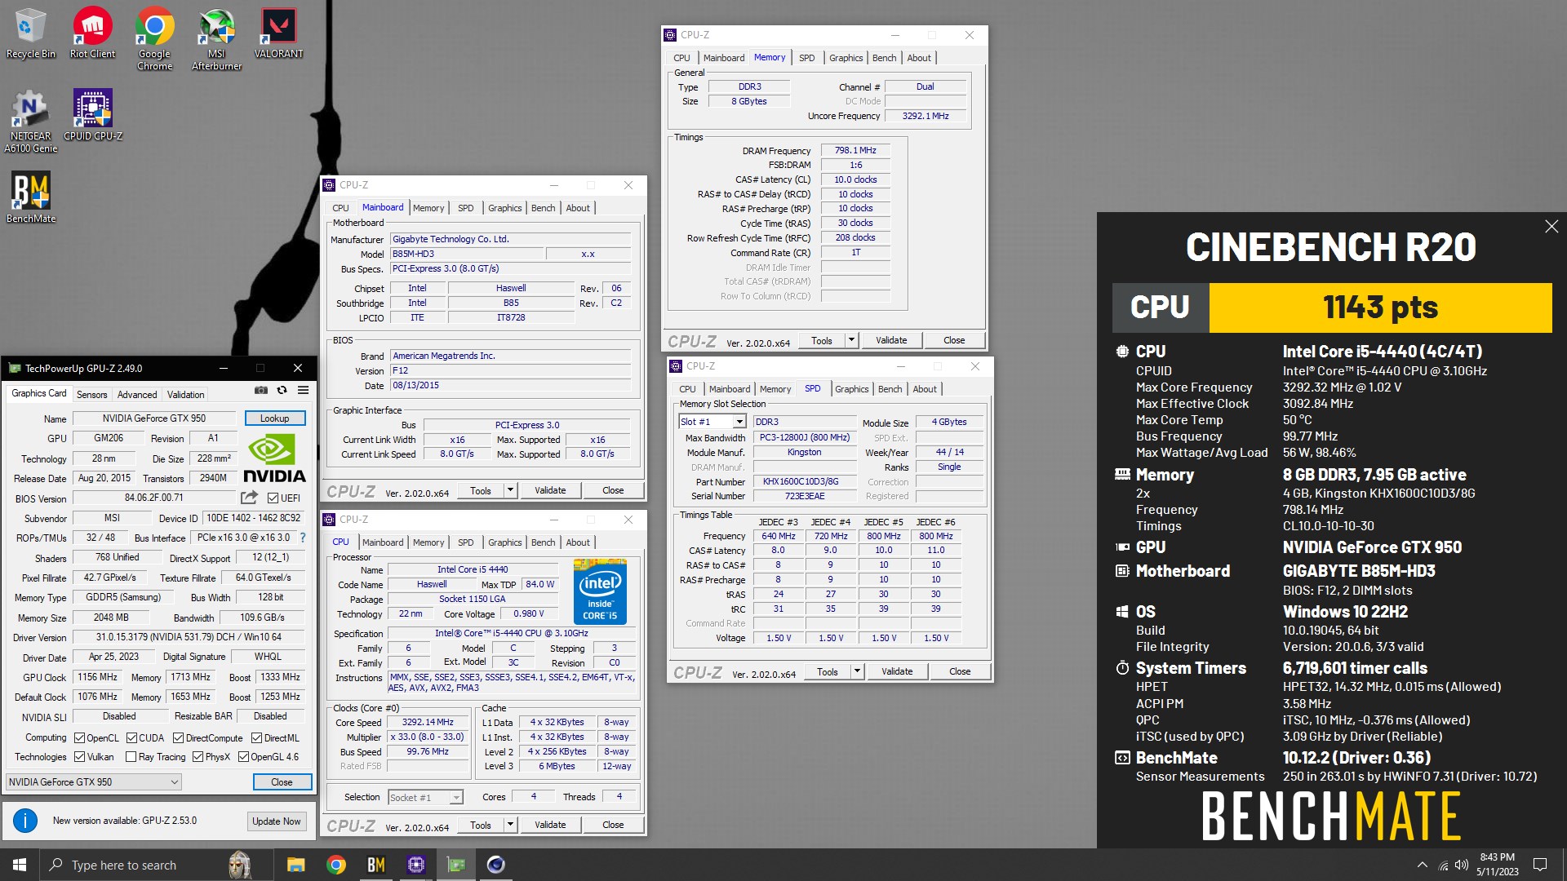The height and width of the screenshot is (881, 1567).
Task: Click the NVIDIA logo in GPU-Z
Action: pos(274,459)
